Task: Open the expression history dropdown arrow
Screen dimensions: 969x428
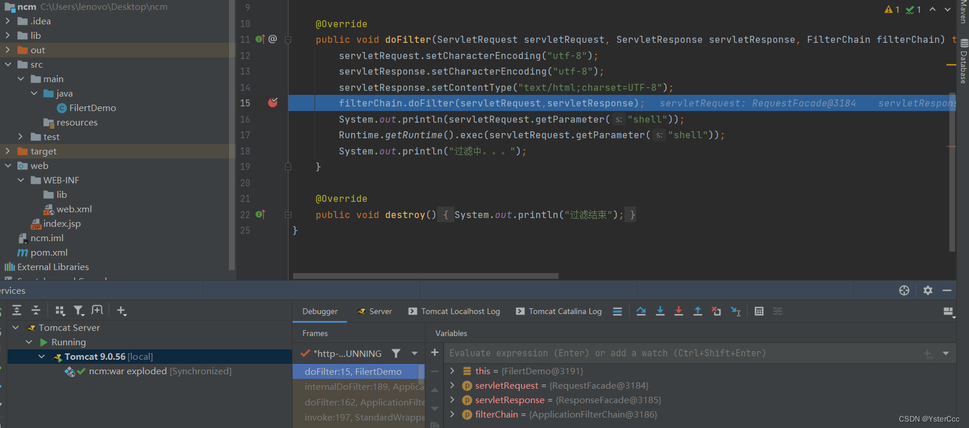Action: click(x=946, y=353)
